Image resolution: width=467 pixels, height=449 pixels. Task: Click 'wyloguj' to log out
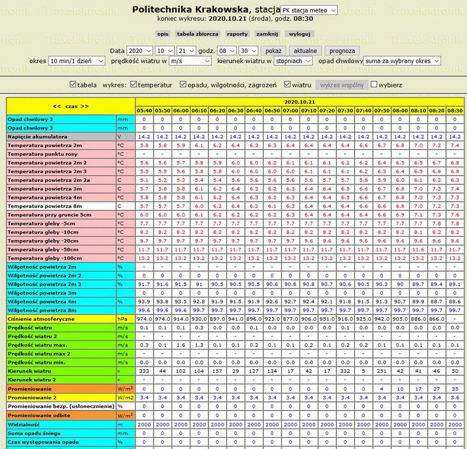click(299, 34)
